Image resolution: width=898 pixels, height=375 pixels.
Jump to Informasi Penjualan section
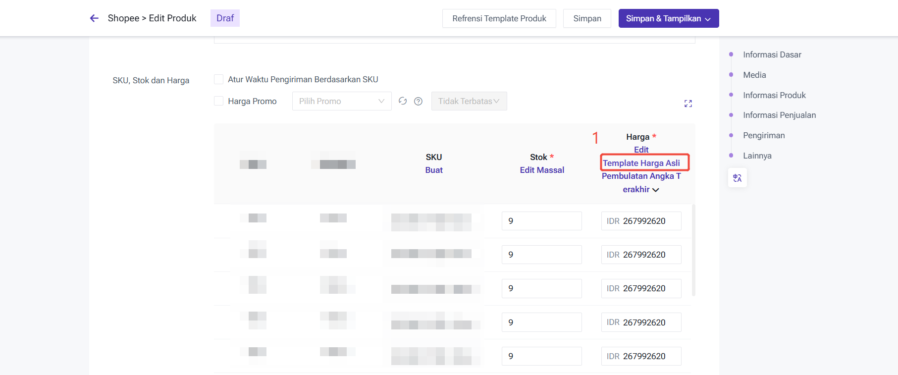[779, 115]
